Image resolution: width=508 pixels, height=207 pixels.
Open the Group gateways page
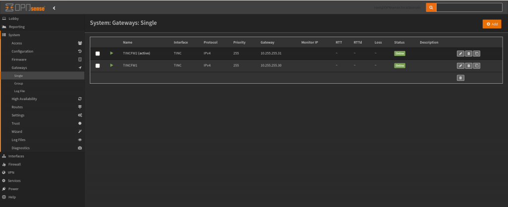pyautogui.click(x=18, y=84)
